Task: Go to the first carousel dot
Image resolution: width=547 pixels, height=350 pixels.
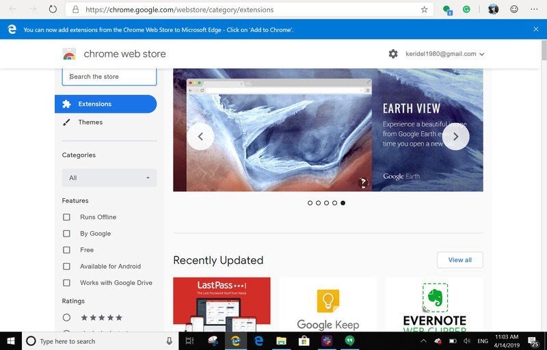Action: tap(310, 203)
